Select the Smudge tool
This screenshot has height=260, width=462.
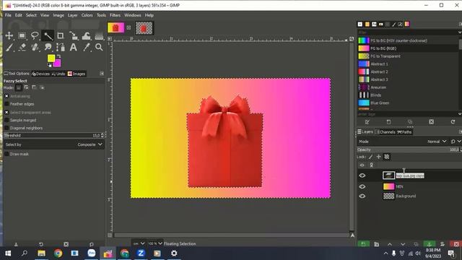(x=48, y=47)
